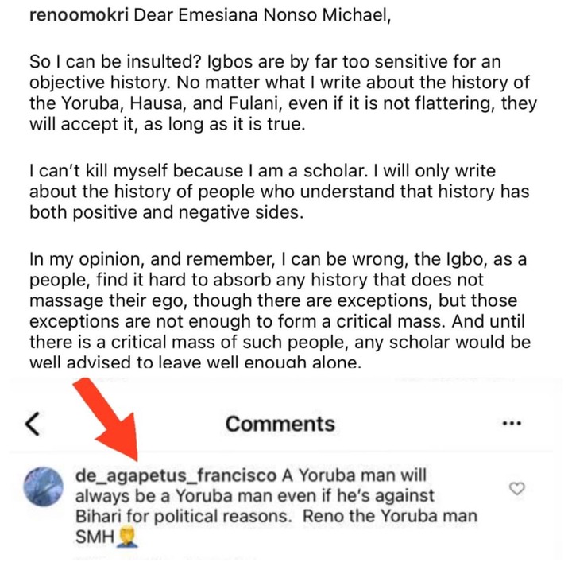Click the word "Bihari" in the comment
Image resolution: width=572 pixels, height=566 pixels.
pyautogui.click(x=99, y=517)
